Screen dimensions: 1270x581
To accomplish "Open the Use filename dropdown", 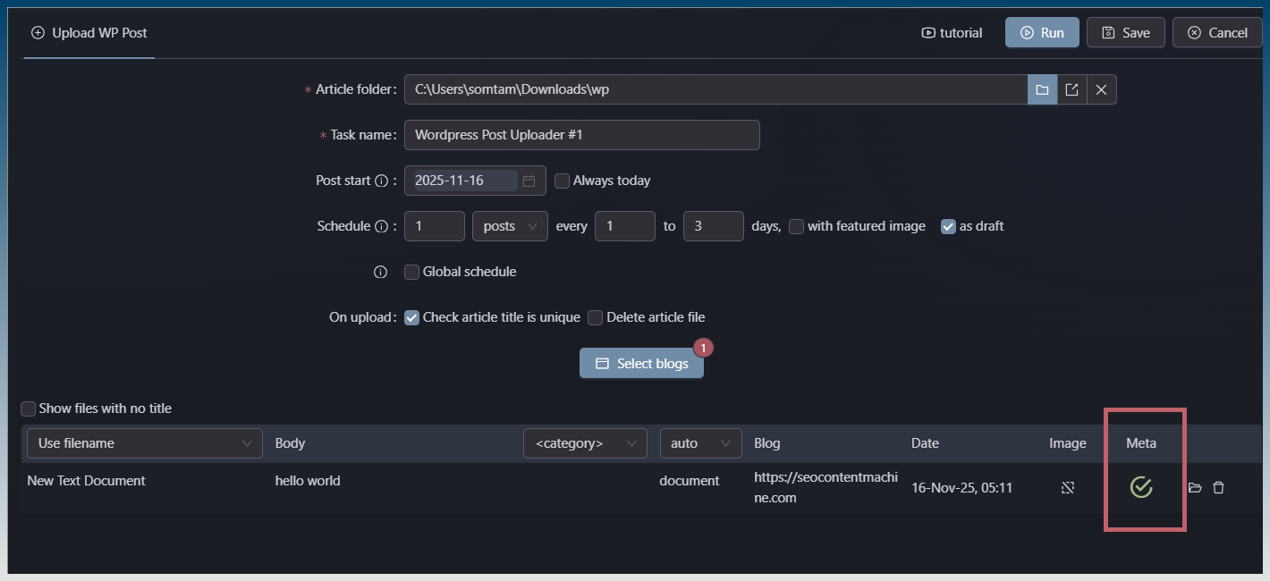I will click(145, 443).
